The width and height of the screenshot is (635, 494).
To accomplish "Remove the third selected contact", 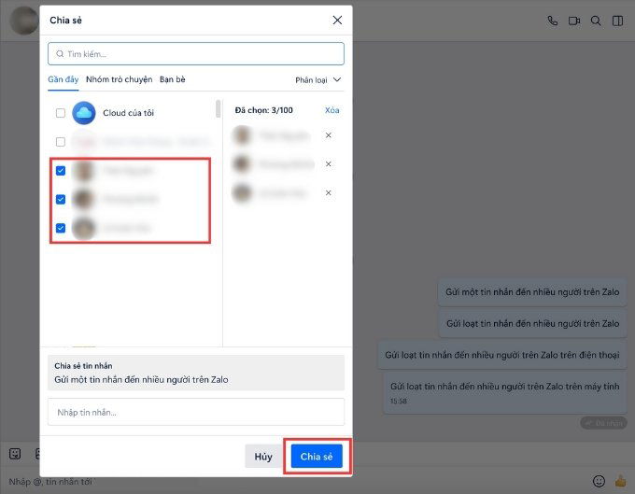I will (x=328, y=193).
